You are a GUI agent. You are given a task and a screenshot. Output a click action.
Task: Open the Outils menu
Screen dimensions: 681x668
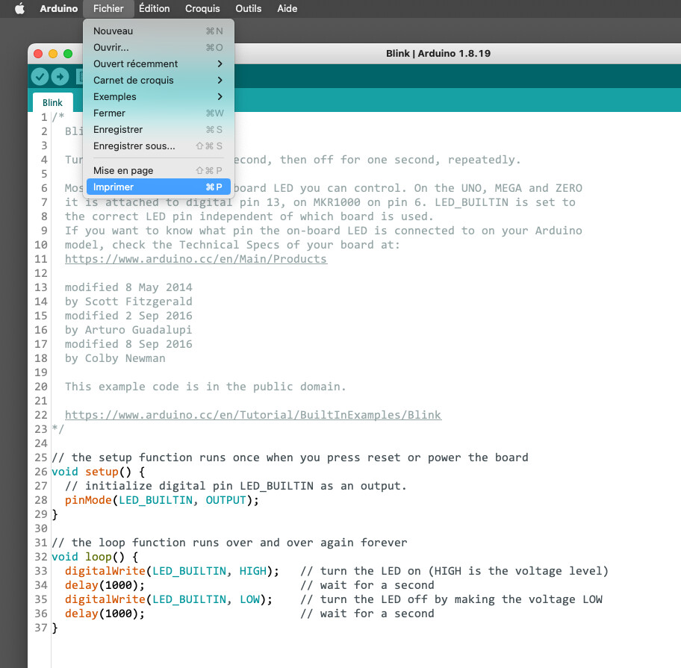[x=249, y=8]
